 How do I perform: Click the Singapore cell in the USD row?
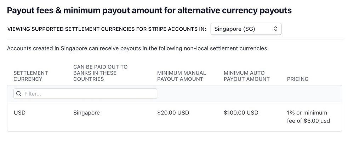(86, 113)
